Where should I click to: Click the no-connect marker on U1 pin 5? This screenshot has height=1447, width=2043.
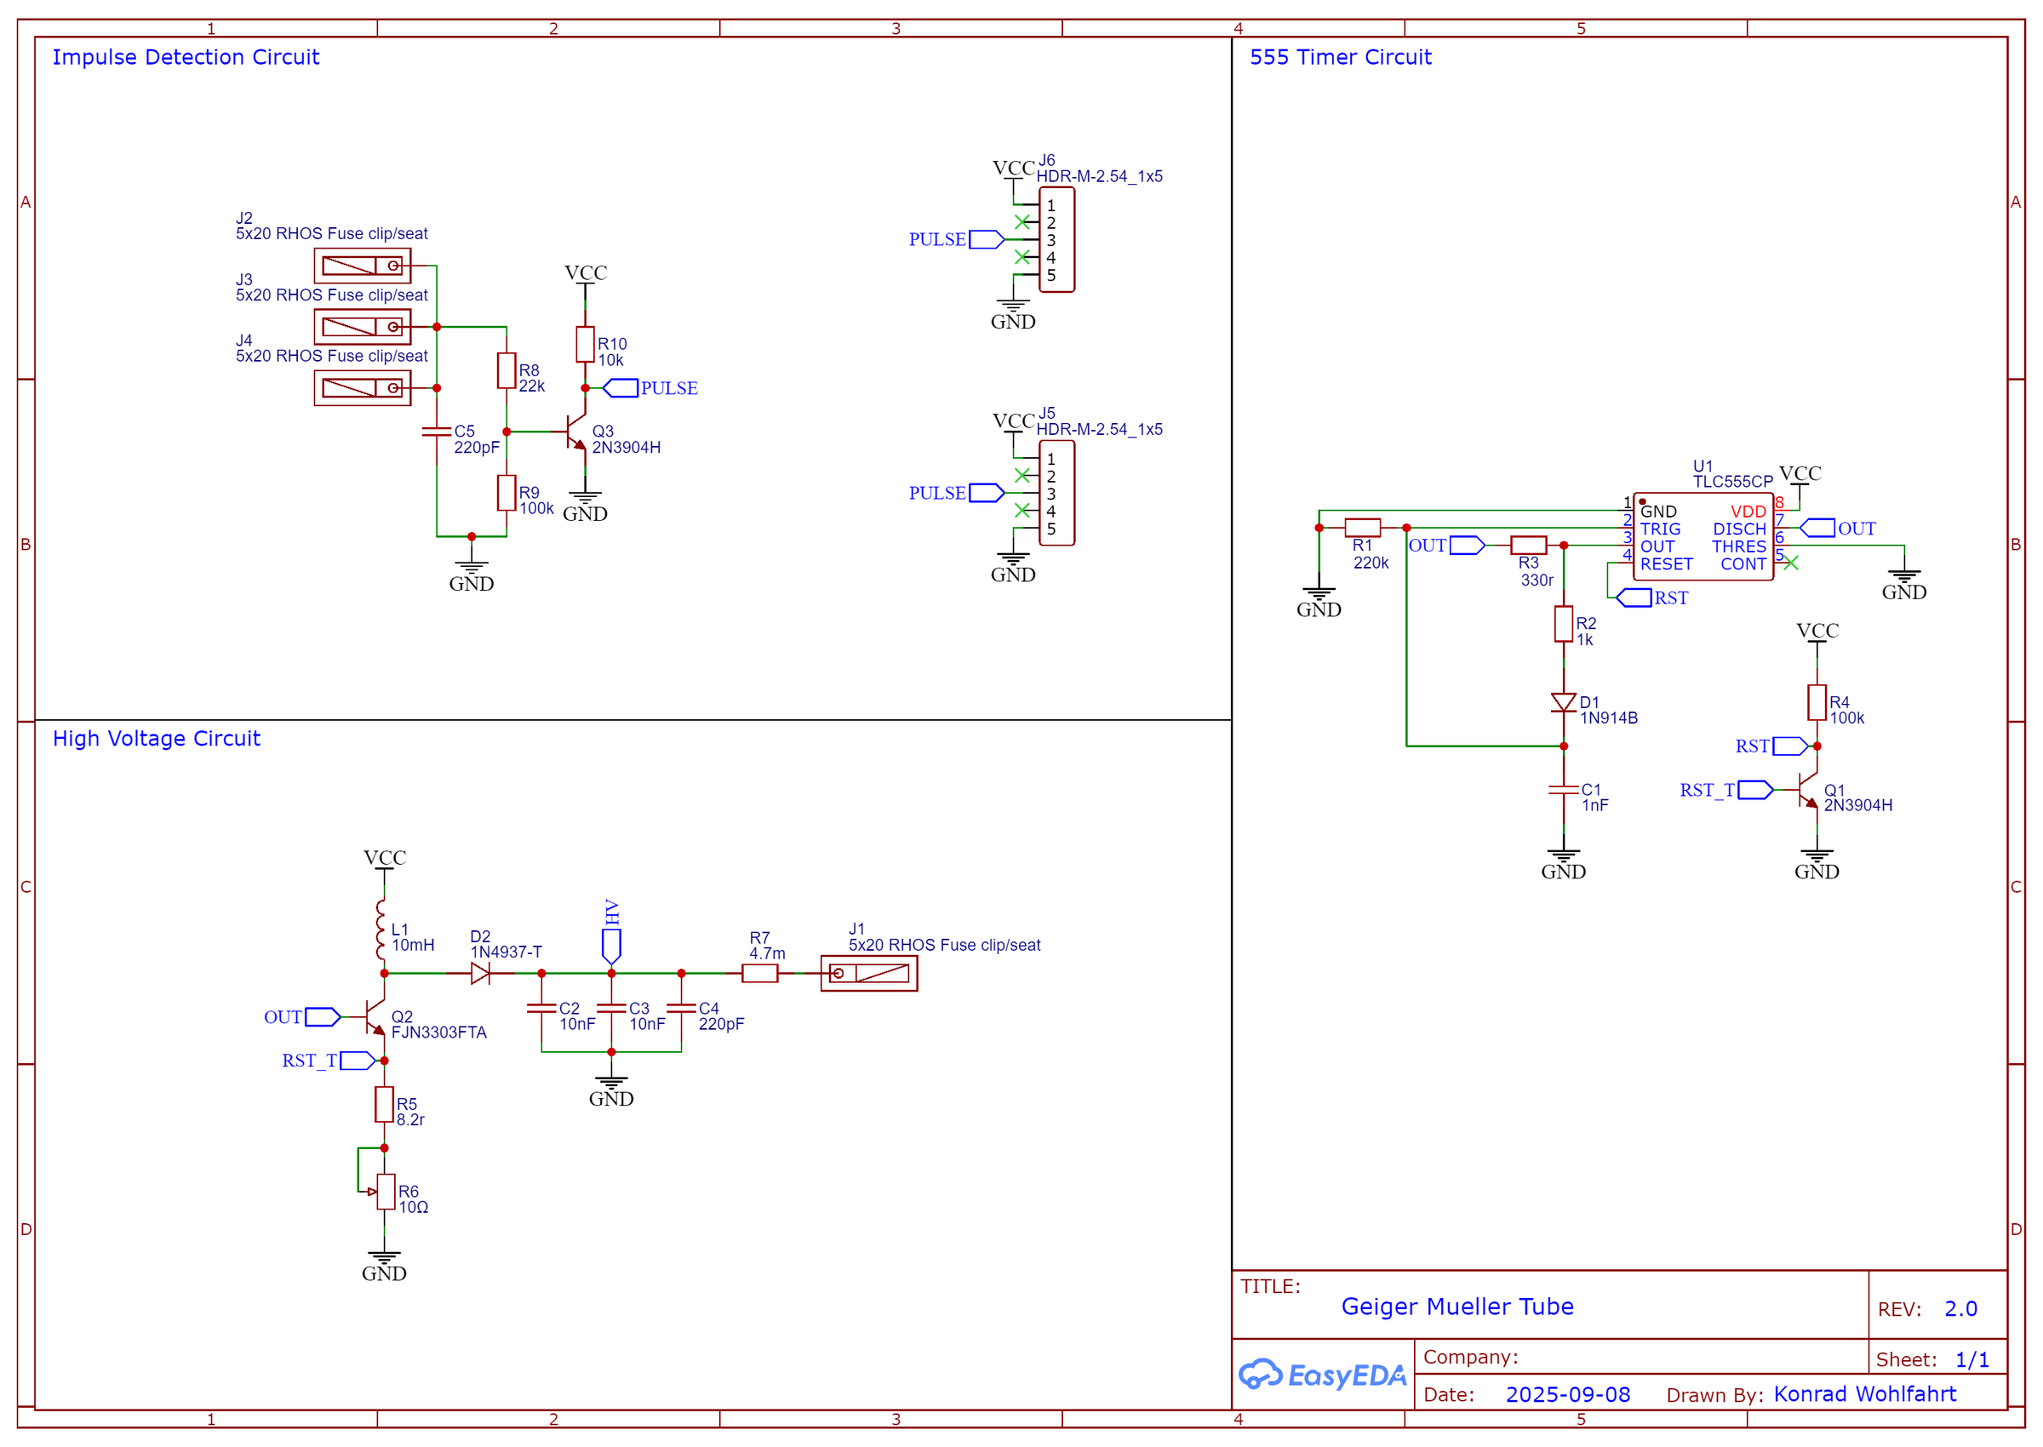tap(1791, 563)
